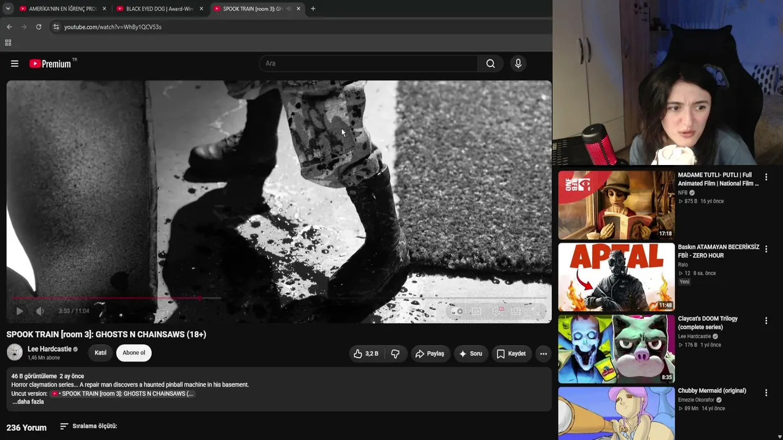The width and height of the screenshot is (783, 440).
Task: View site information for youtube.com
Action: click(56, 27)
